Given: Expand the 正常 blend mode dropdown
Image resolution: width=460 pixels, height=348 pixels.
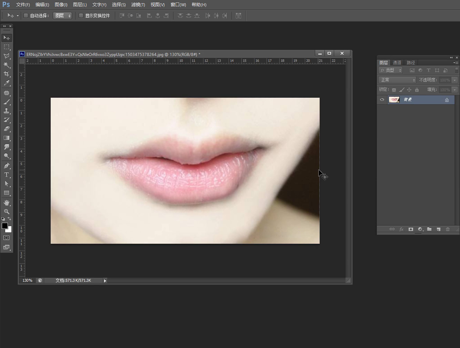Looking at the screenshot, I should click(398, 80).
